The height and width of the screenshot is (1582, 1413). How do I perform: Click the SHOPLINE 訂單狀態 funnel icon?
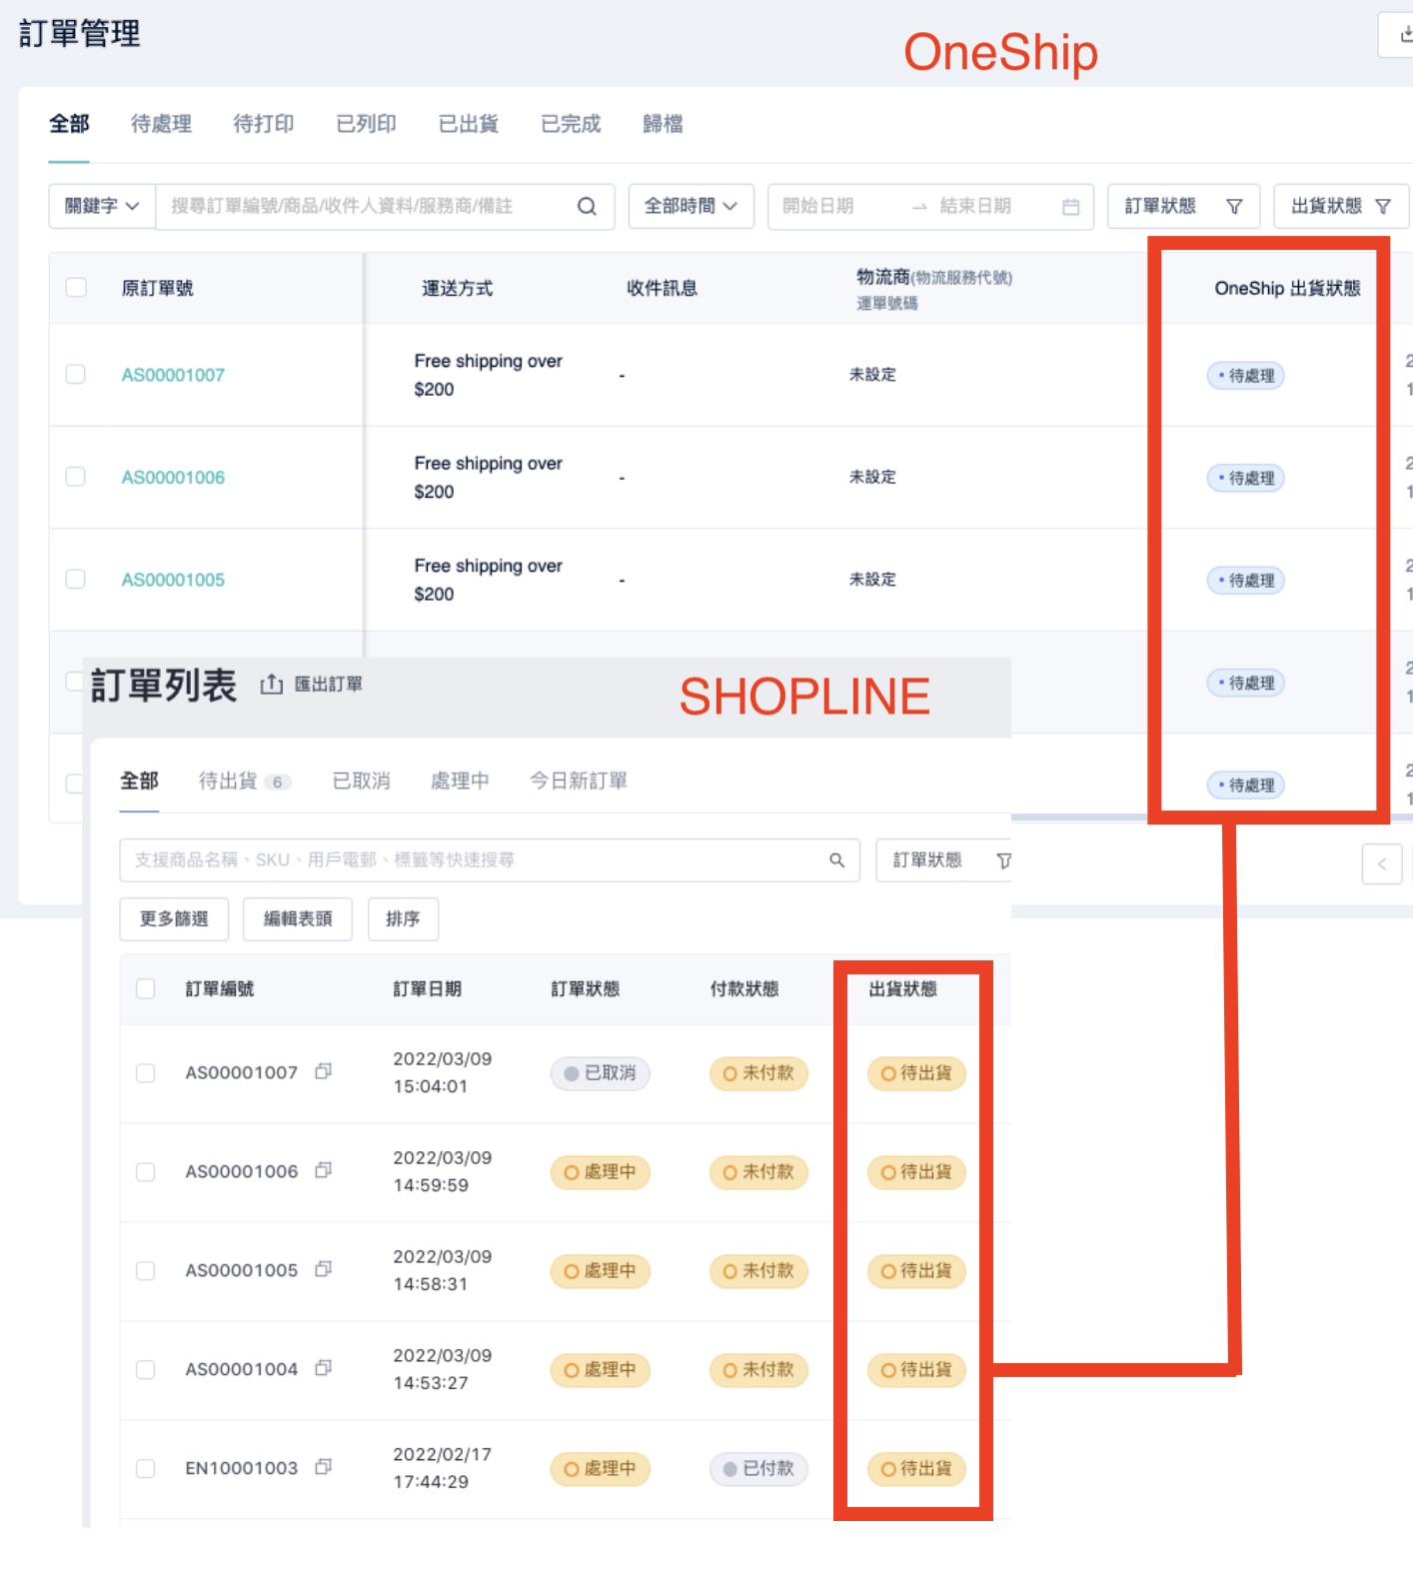coord(1002,860)
